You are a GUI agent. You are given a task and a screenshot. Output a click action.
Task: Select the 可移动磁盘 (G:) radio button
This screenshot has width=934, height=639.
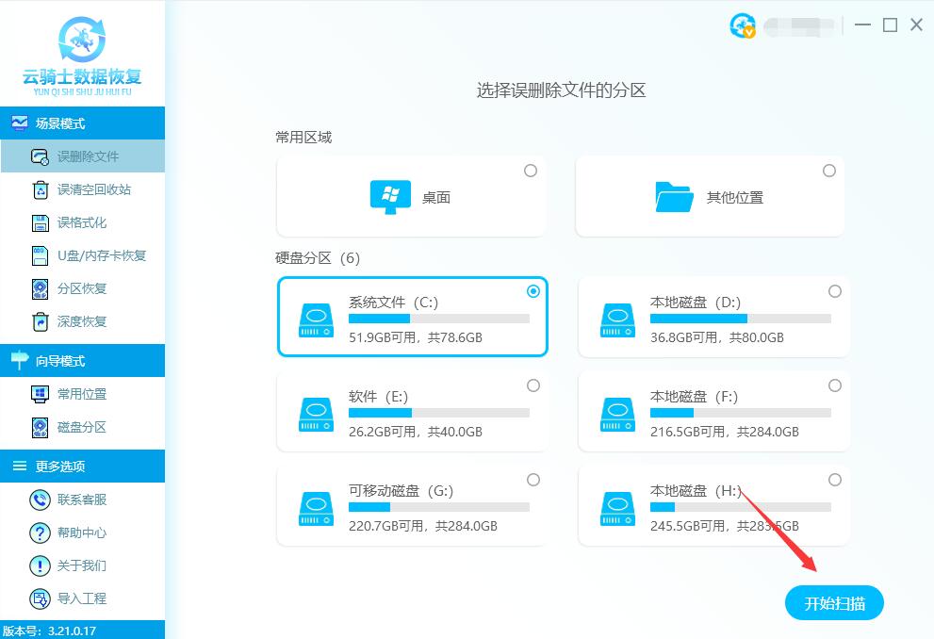pyautogui.click(x=533, y=480)
